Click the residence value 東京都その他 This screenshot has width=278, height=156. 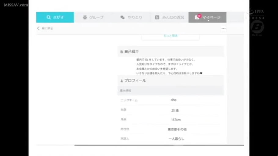(x=177, y=129)
